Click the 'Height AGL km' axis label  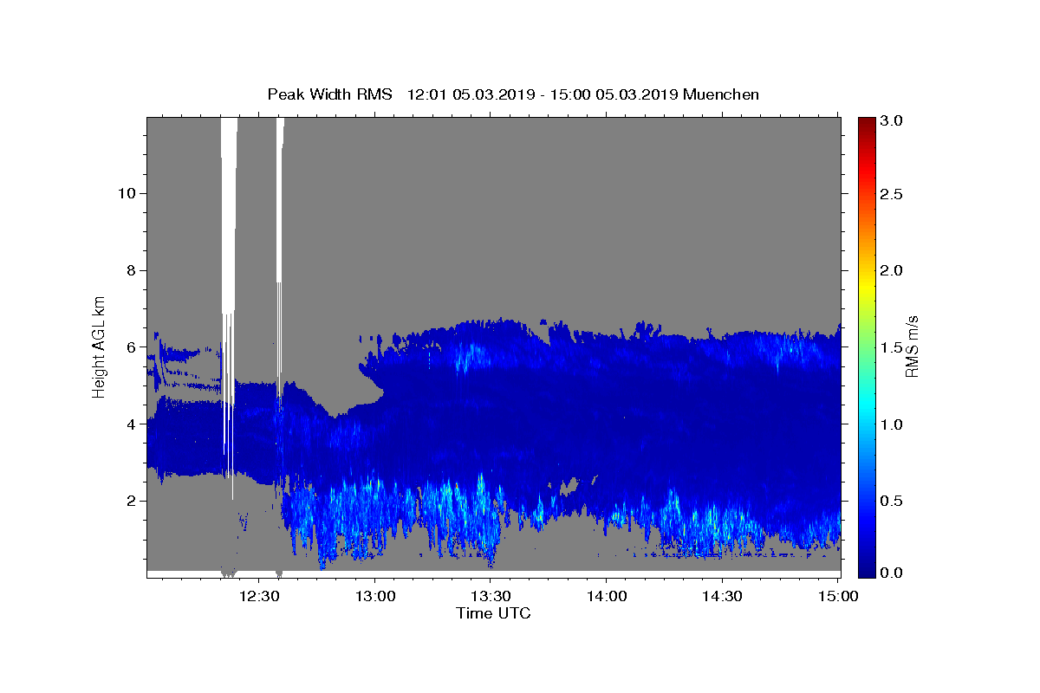coord(100,347)
